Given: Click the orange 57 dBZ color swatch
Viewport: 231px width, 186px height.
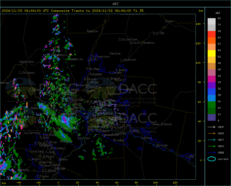Looking at the screenshot, I should tap(211, 41).
